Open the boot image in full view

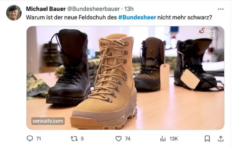tap(125, 78)
